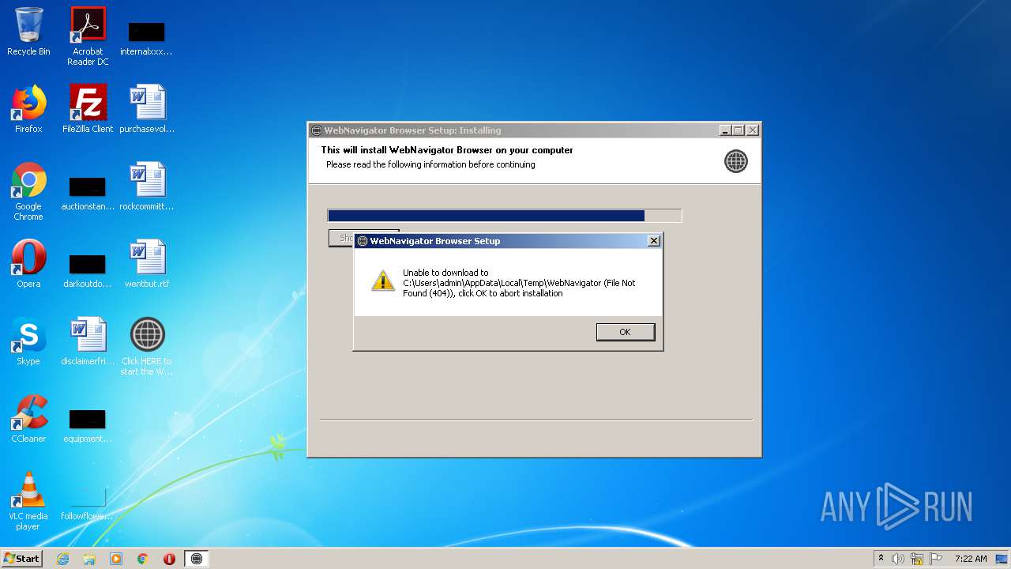Select the 'Click HERE to start' globe shortcut
Image resolution: width=1011 pixels, height=569 pixels.
coord(147,346)
